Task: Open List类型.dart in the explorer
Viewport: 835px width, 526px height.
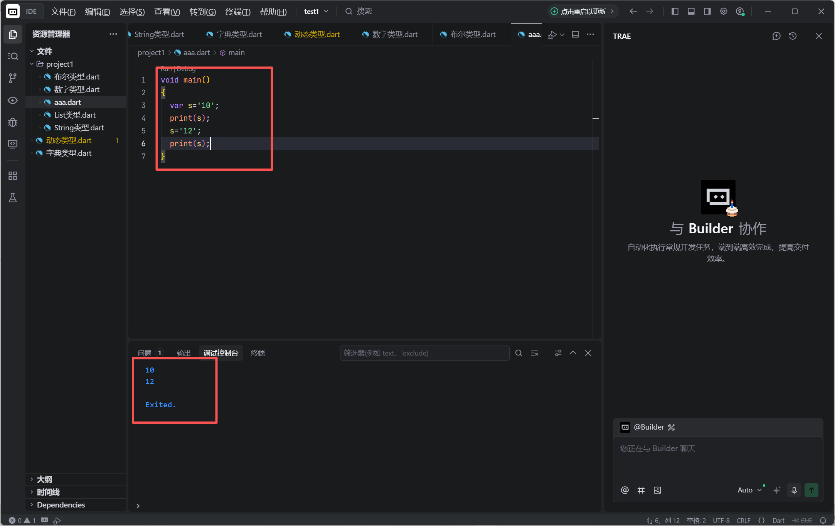Action: [75, 115]
